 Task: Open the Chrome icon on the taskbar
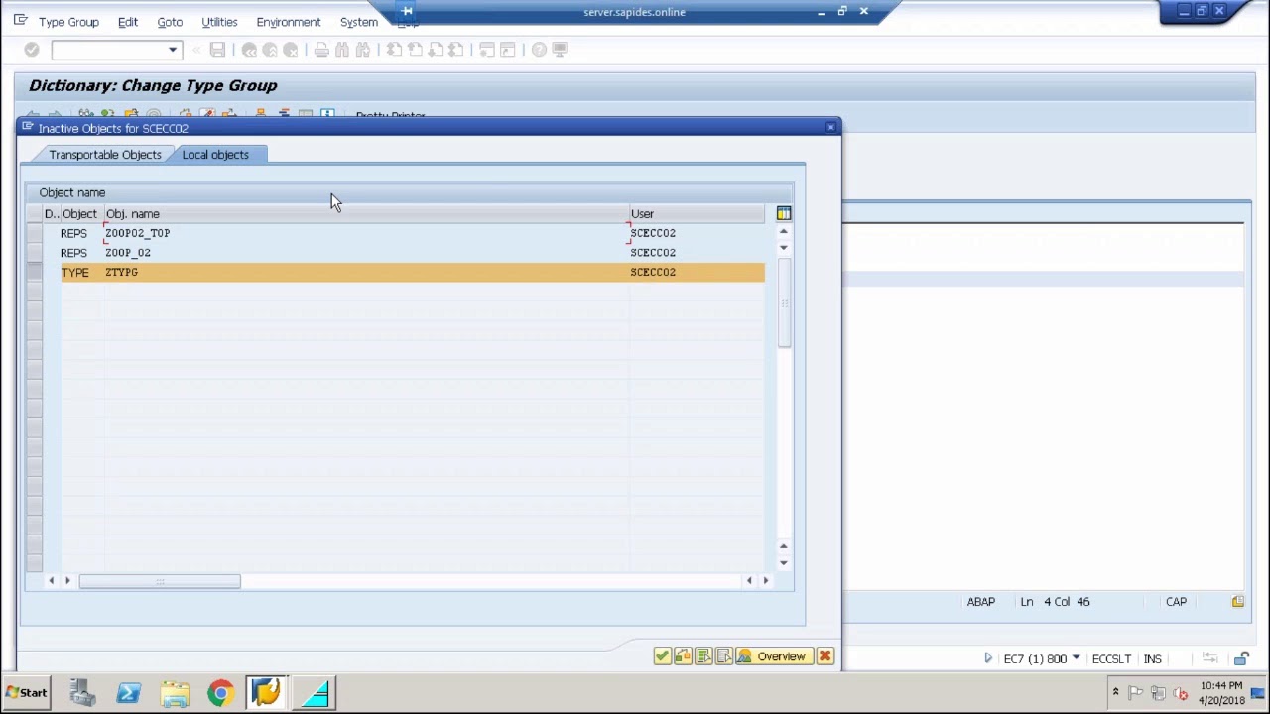coord(220,692)
